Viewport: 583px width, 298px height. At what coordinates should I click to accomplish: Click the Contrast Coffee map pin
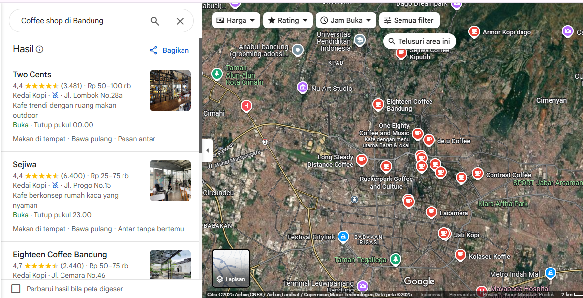pyautogui.click(x=478, y=173)
